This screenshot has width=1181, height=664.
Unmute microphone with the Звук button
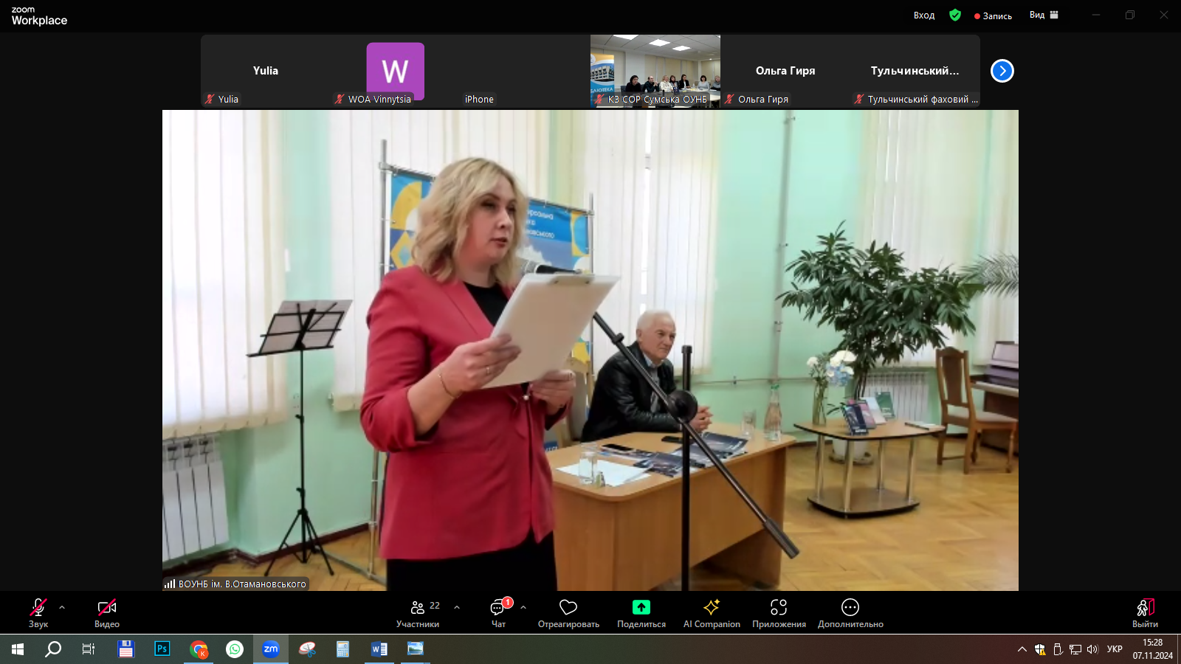click(38, 612)
